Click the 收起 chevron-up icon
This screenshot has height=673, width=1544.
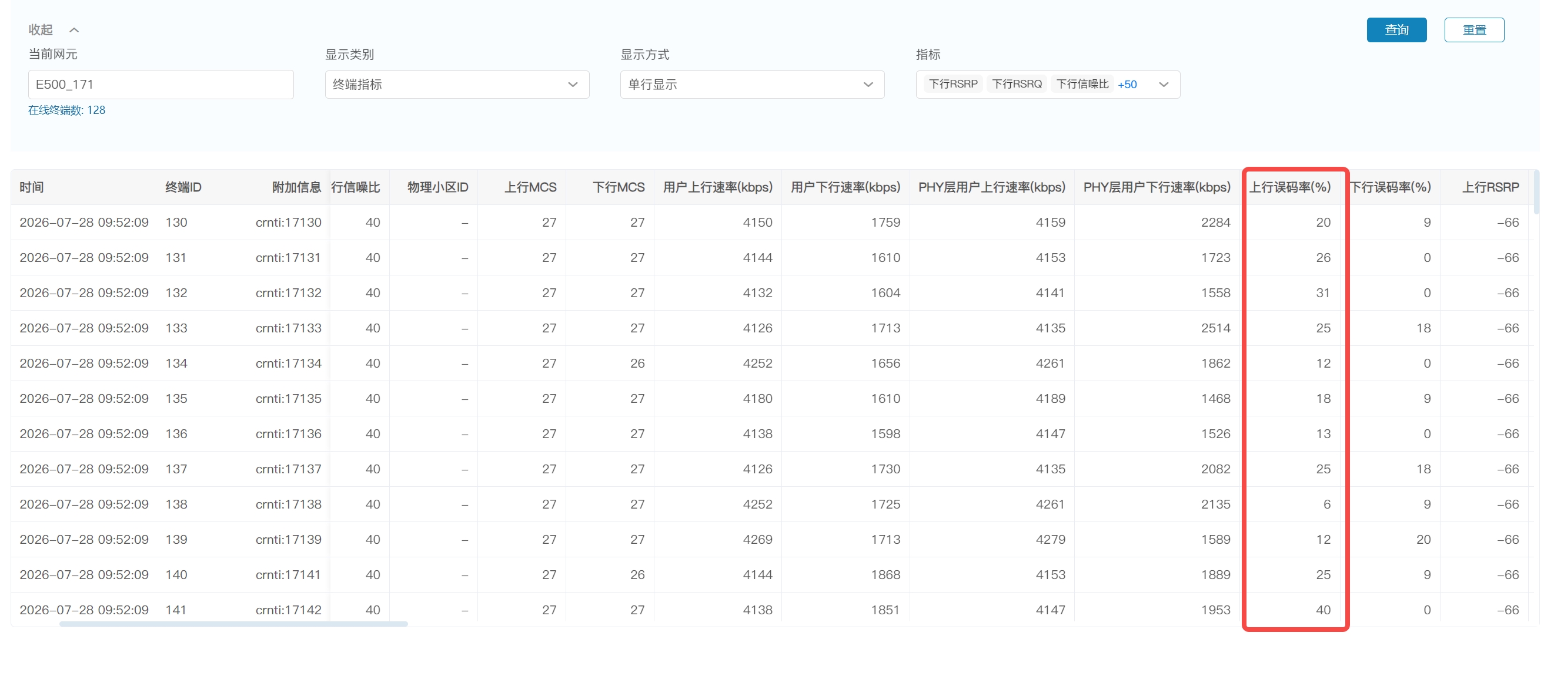click(74, 30)
